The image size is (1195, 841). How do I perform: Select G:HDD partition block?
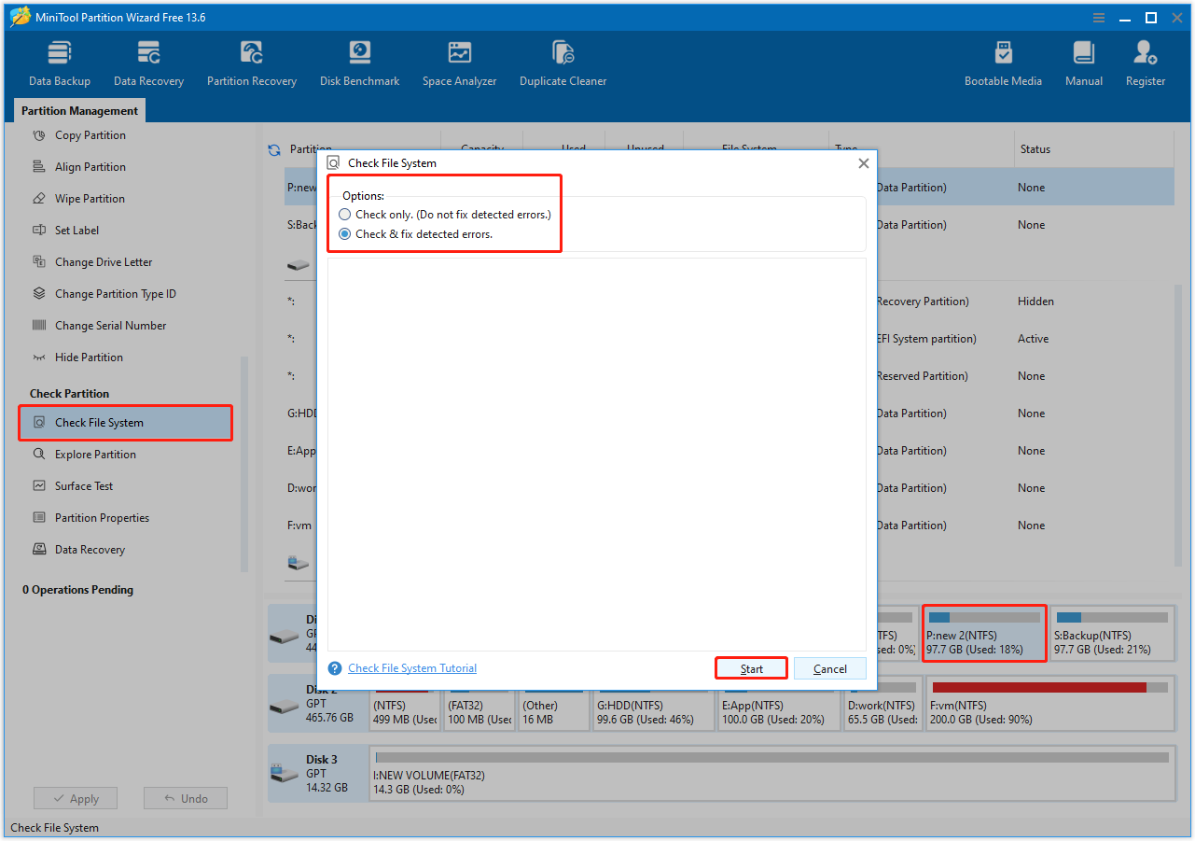click(654, 704)
